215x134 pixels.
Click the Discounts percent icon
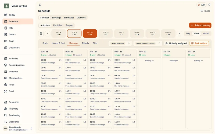(6, 122)
